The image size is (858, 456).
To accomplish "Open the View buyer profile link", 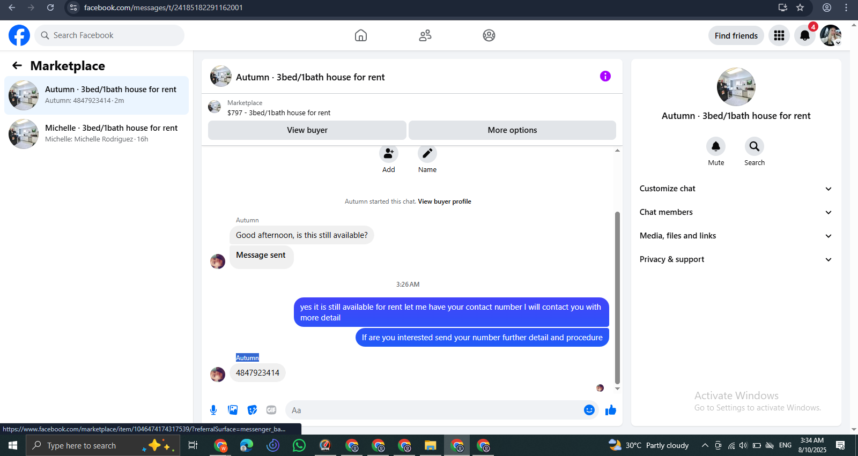I will tap(445, 201).
